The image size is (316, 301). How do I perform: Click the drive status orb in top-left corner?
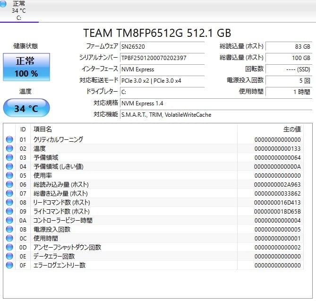tap(4, 4)
